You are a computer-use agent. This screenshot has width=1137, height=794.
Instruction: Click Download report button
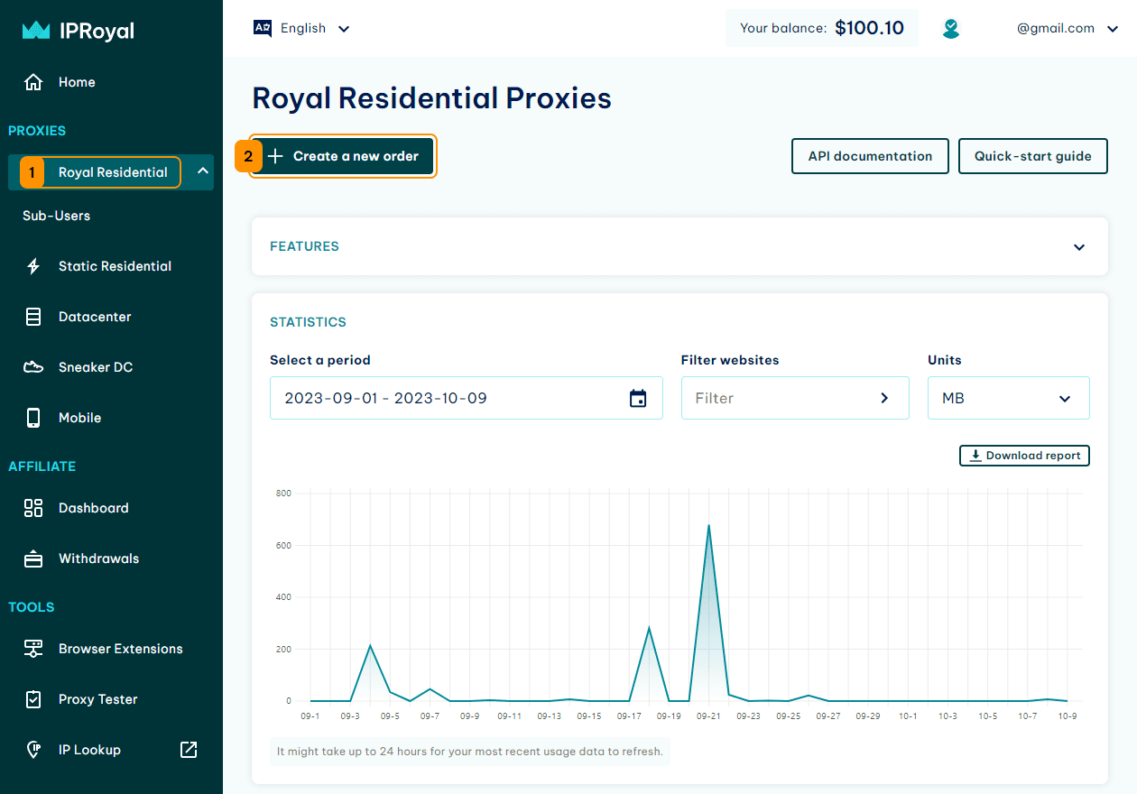pos(1024,456)
